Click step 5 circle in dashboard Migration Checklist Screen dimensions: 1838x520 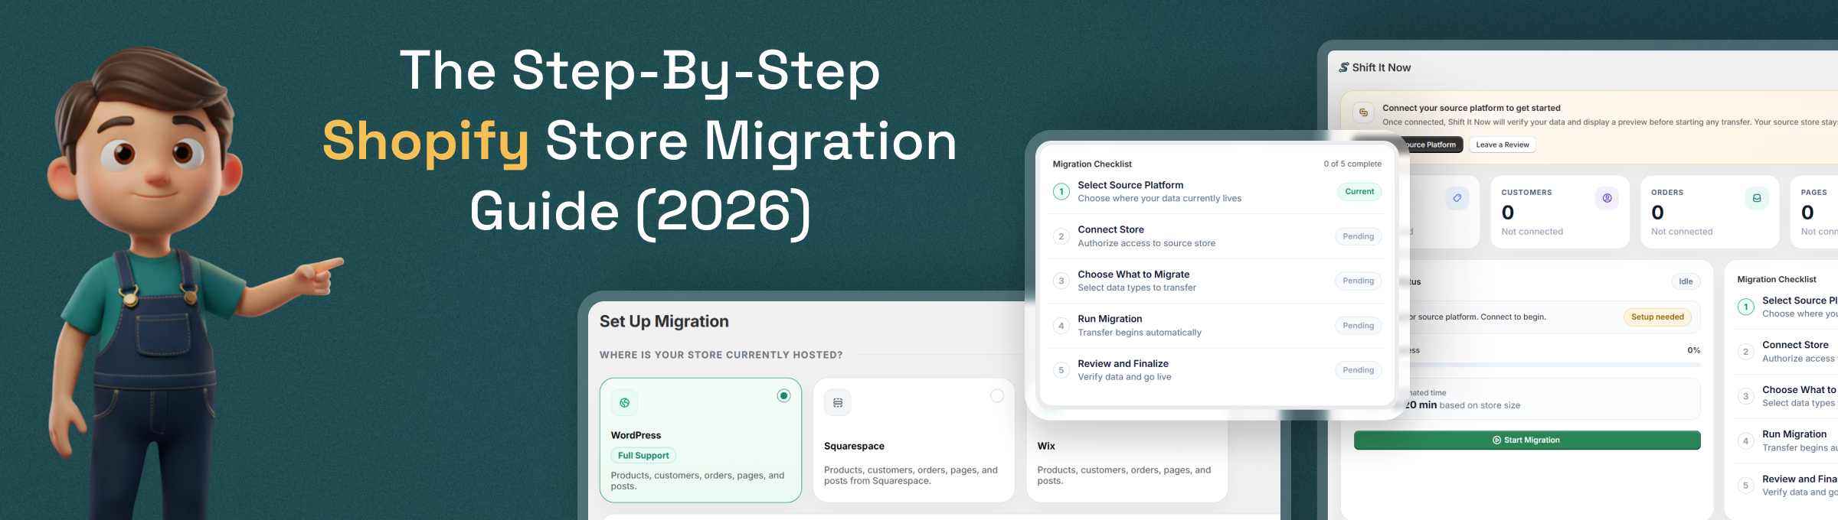click(x=1746, y=486)
